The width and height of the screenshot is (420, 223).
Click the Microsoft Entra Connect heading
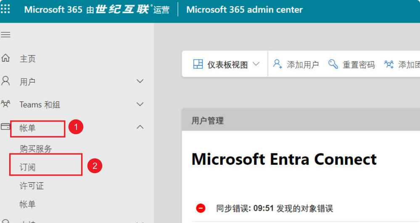pos(284,159)
